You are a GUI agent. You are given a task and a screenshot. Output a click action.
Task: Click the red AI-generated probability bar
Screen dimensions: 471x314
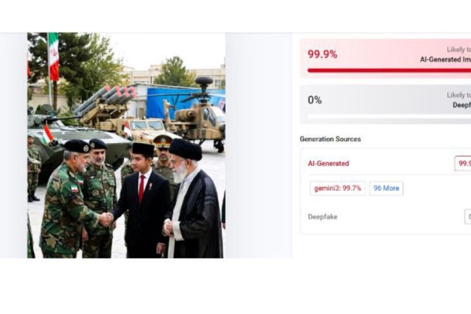[389, 70]
